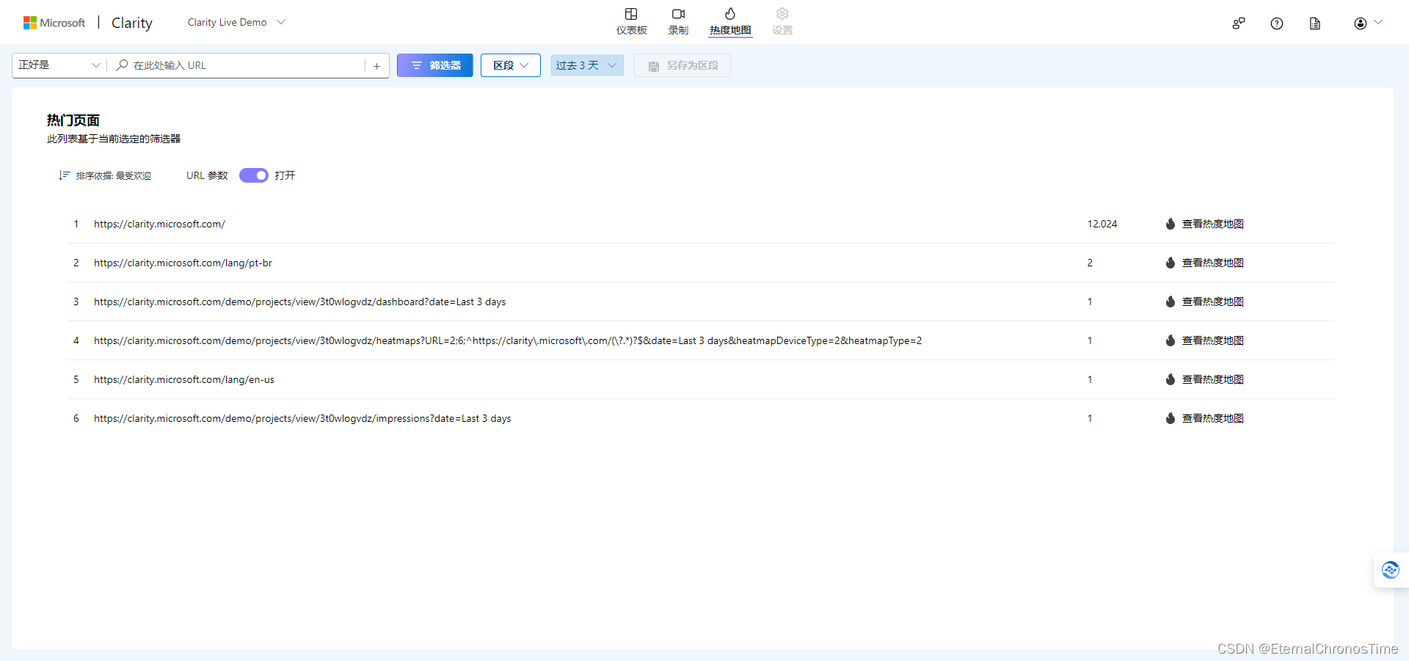Viewport: 1409px width, 661px height.
Task: Click flame icon in lang/en-us row
Action: pos(1170,379)
